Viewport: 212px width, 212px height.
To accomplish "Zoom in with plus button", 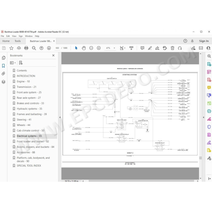I will tap(99, 48).
